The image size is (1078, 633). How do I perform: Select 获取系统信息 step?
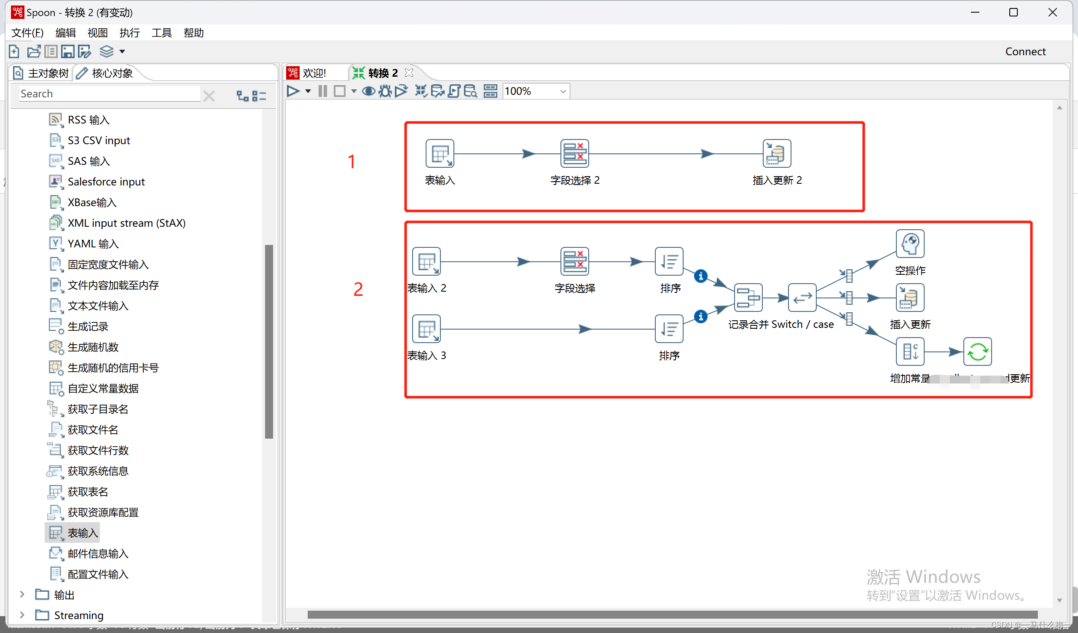tap(88, 471)
